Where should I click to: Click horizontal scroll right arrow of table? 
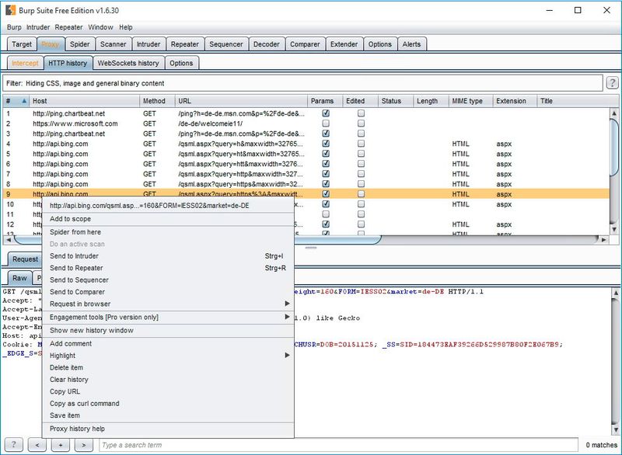click(x=604, y=240)
